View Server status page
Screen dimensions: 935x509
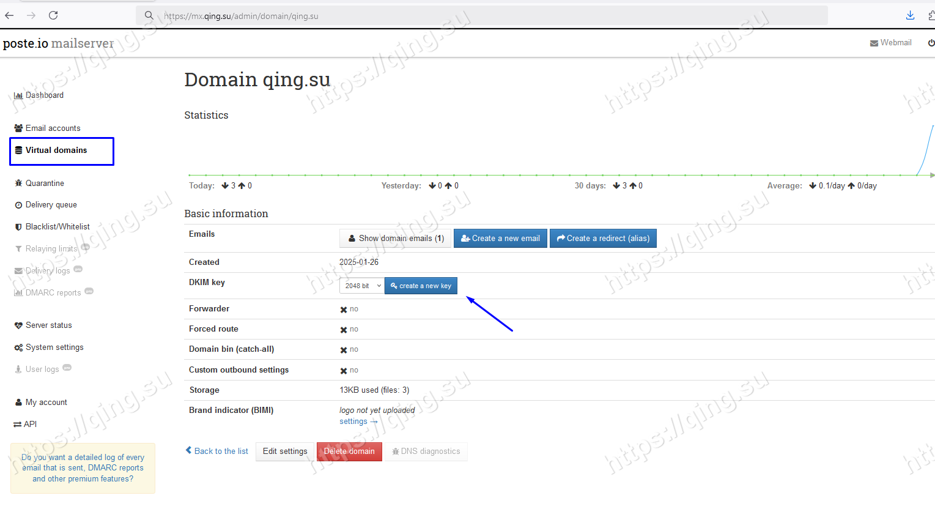48,325
